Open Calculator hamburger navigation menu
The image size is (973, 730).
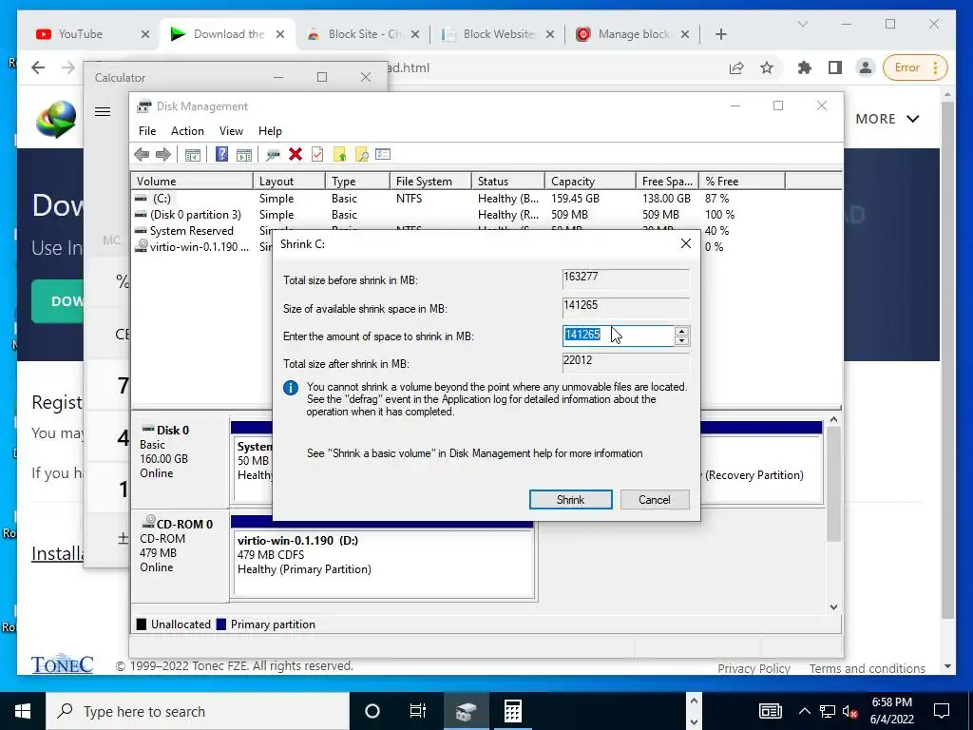pyautogui.click(x=103, y=112)
